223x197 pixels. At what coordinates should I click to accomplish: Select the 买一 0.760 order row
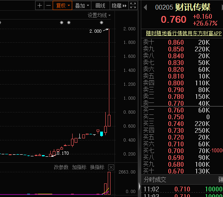[182, 110]
